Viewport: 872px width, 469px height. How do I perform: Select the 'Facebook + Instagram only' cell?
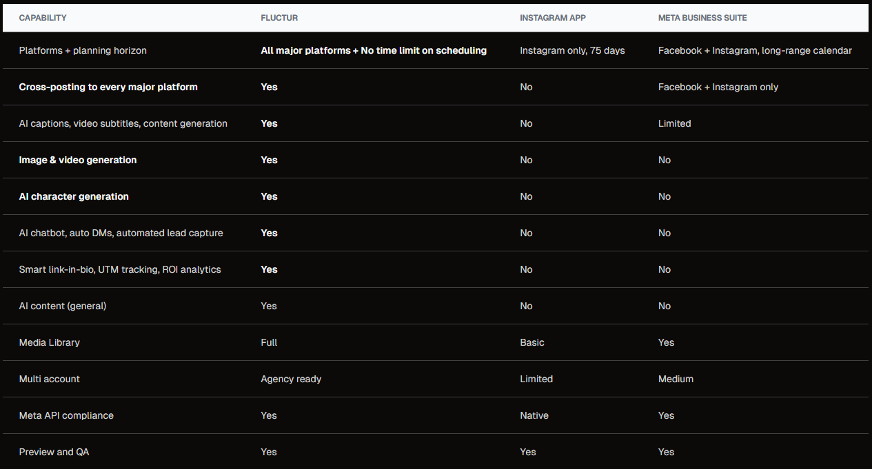click(718, 87)
